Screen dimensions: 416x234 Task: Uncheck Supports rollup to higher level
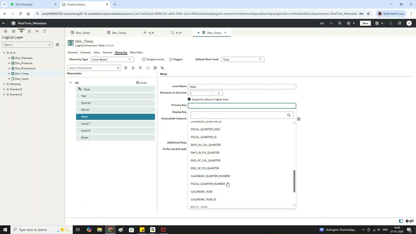tap(189, 99)
